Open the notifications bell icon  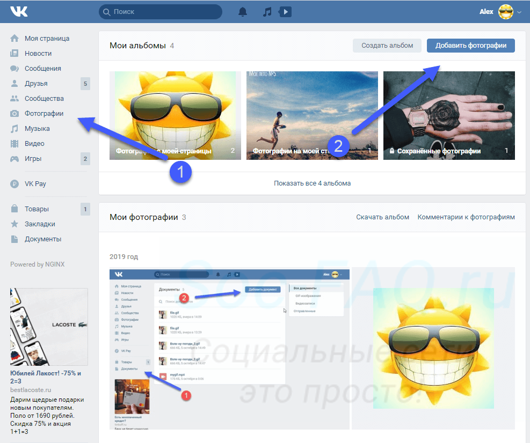point(243,12)
